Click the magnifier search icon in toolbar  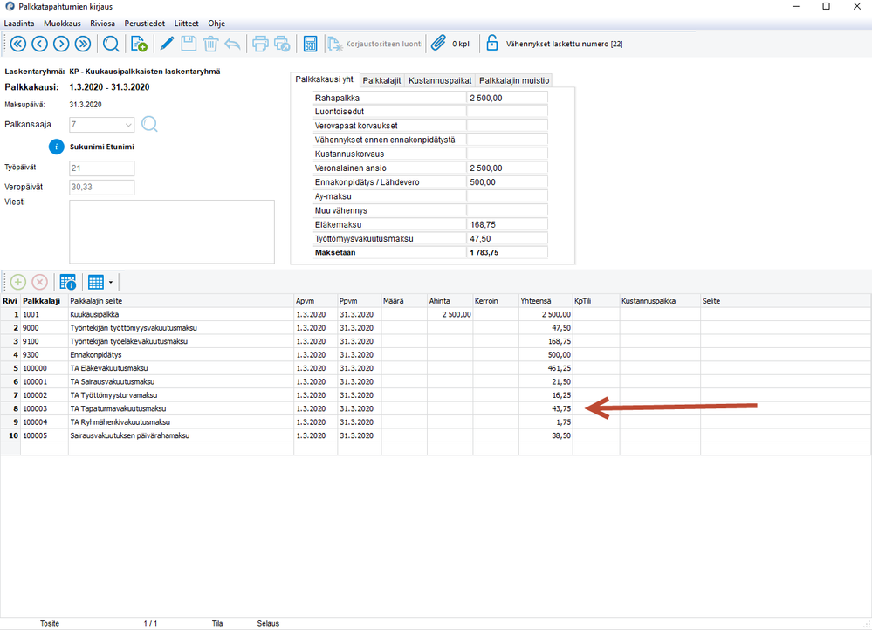pos(112,44)
